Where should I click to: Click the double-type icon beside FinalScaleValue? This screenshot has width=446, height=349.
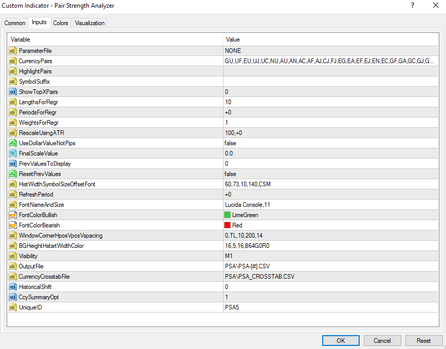[13, 153]
